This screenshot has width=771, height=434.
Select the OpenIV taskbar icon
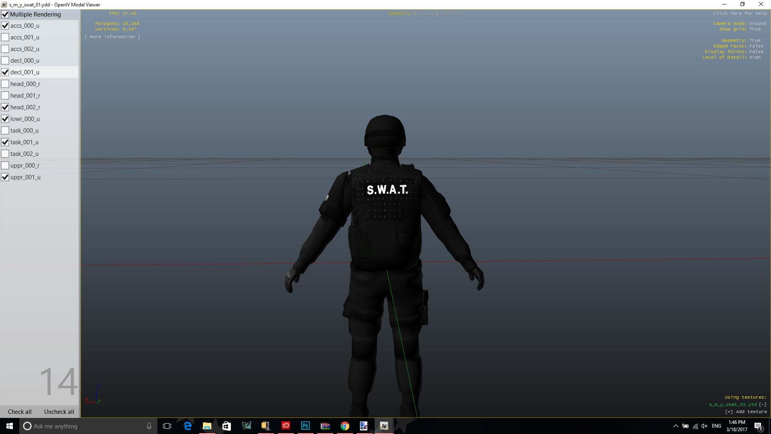coord(384,426)
